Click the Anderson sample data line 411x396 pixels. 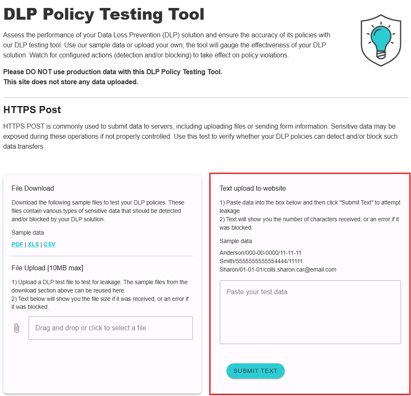(260, 253)
